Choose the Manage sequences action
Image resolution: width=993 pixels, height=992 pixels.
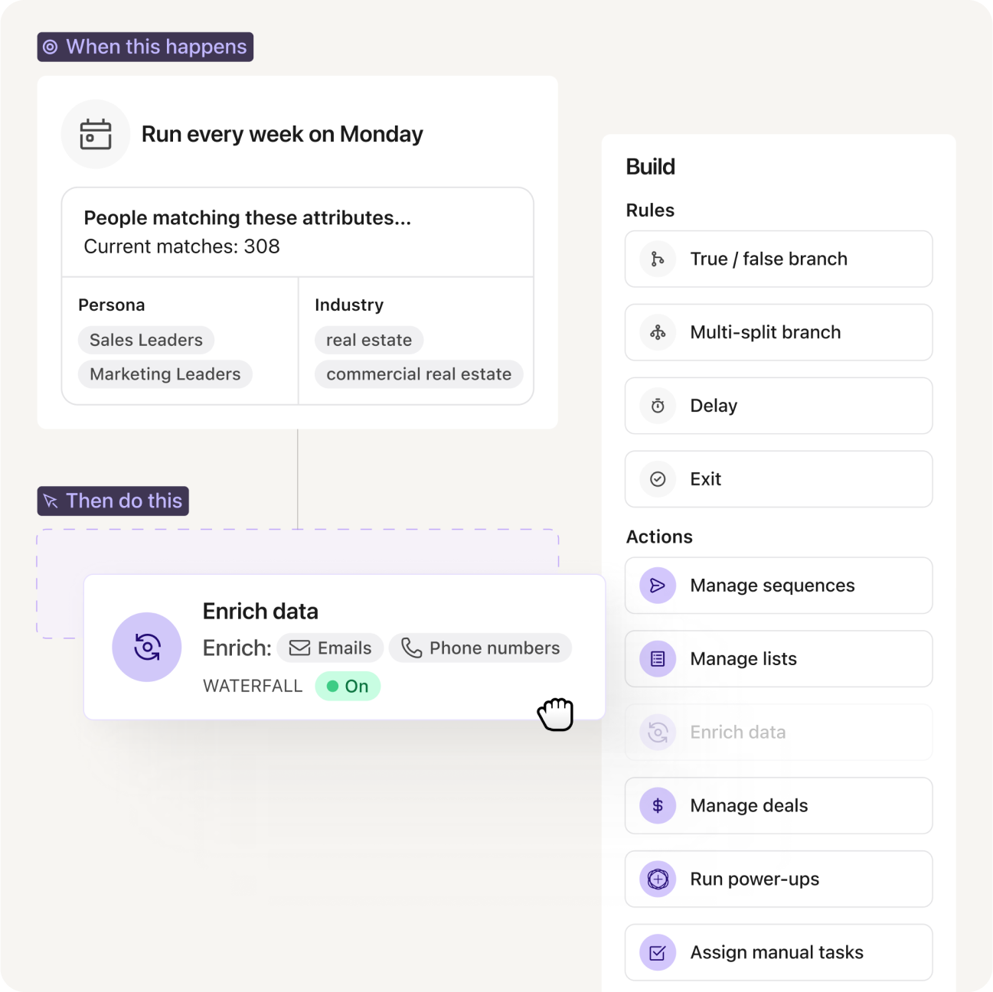click(x=779, y=586)
